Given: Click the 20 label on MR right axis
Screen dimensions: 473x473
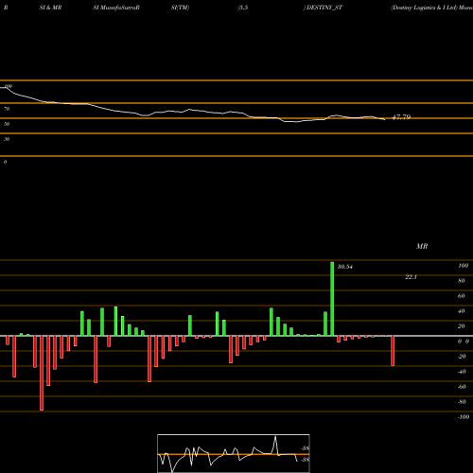Looking at the screenshot, I should (x=462, y=326).
